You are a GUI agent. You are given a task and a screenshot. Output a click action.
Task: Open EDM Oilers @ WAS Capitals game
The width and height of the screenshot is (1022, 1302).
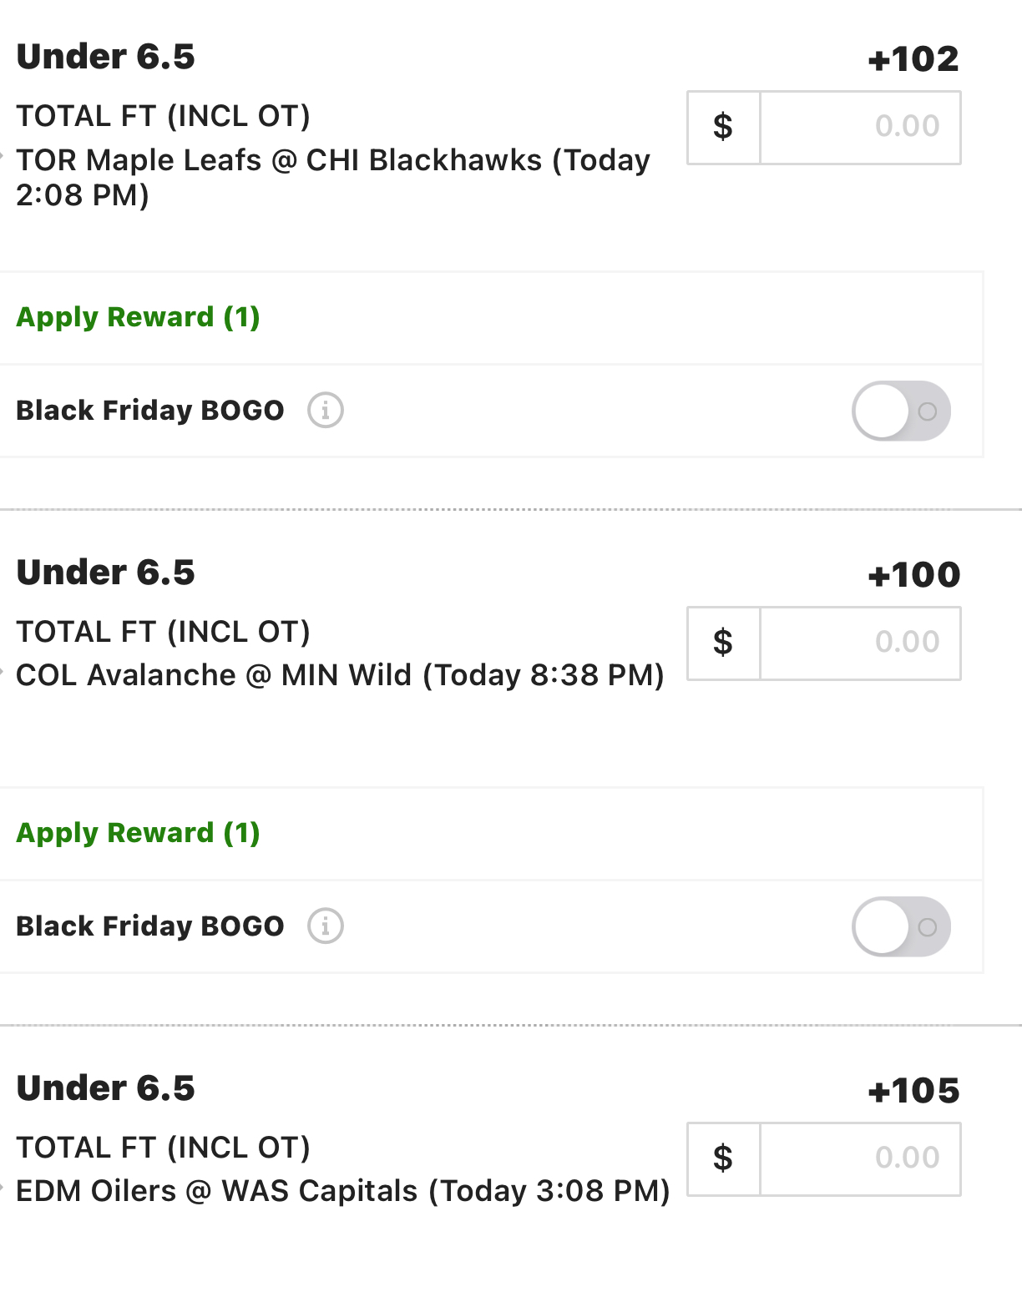coord(343,1191)
